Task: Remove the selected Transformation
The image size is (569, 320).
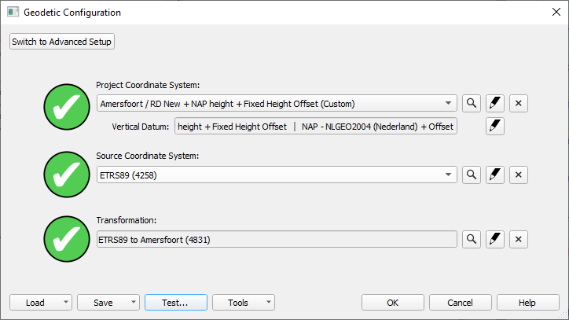Action: click(x=518, y=239)
